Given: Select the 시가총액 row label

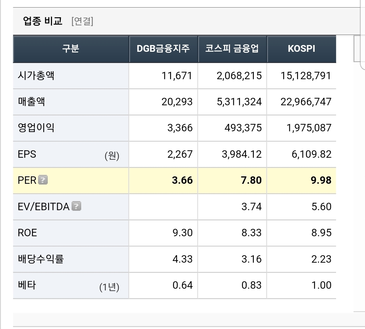Looking at the screenshot, I should coord(36,75).
